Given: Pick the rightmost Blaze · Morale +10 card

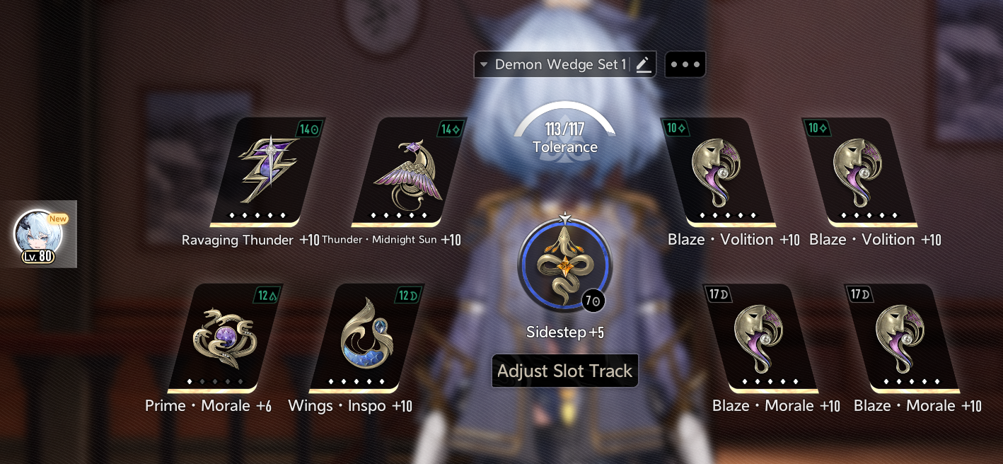Looking at the screenshot, I should point(903,339).
